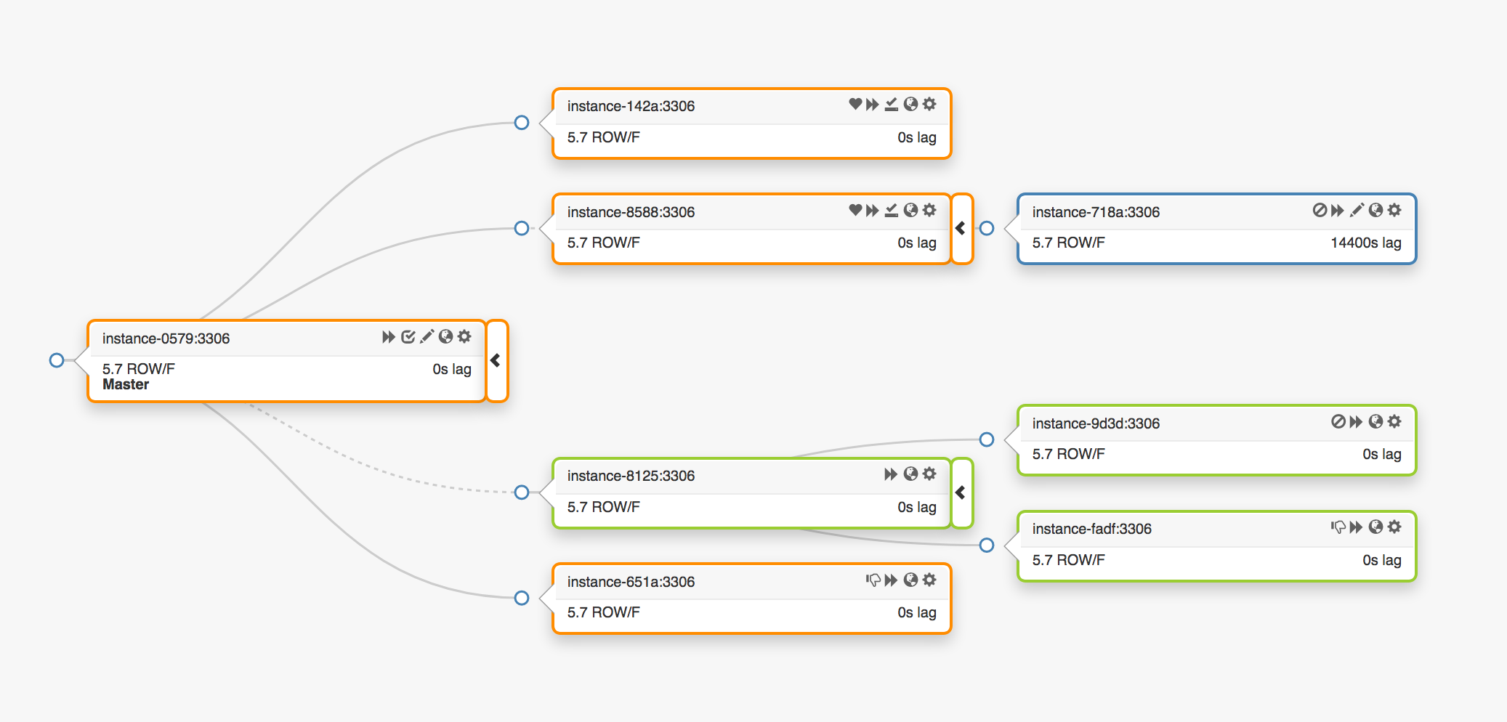Click the forward arrows icon on instance-8588

point(873,211)
